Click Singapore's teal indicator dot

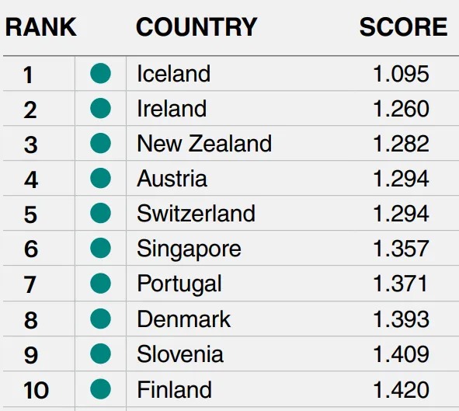[x=100, y=248]
